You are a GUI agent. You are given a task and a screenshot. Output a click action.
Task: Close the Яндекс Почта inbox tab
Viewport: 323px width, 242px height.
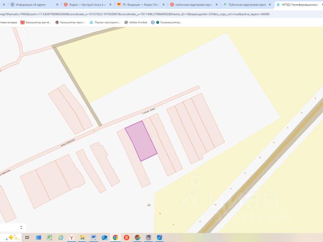coord(164,5)
